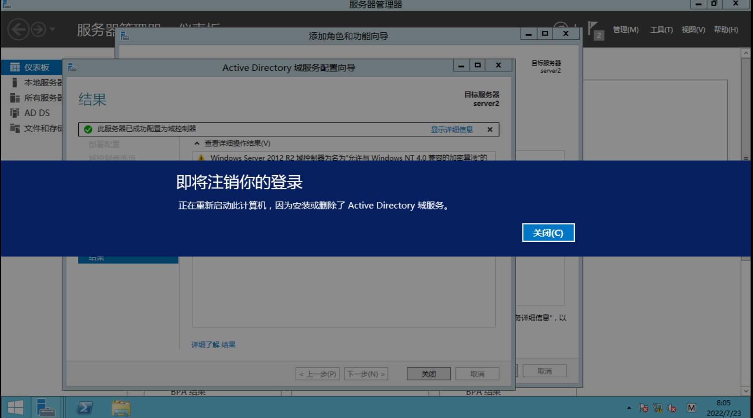Select AD DS in Server Manager sidebar

coord(31,113)
